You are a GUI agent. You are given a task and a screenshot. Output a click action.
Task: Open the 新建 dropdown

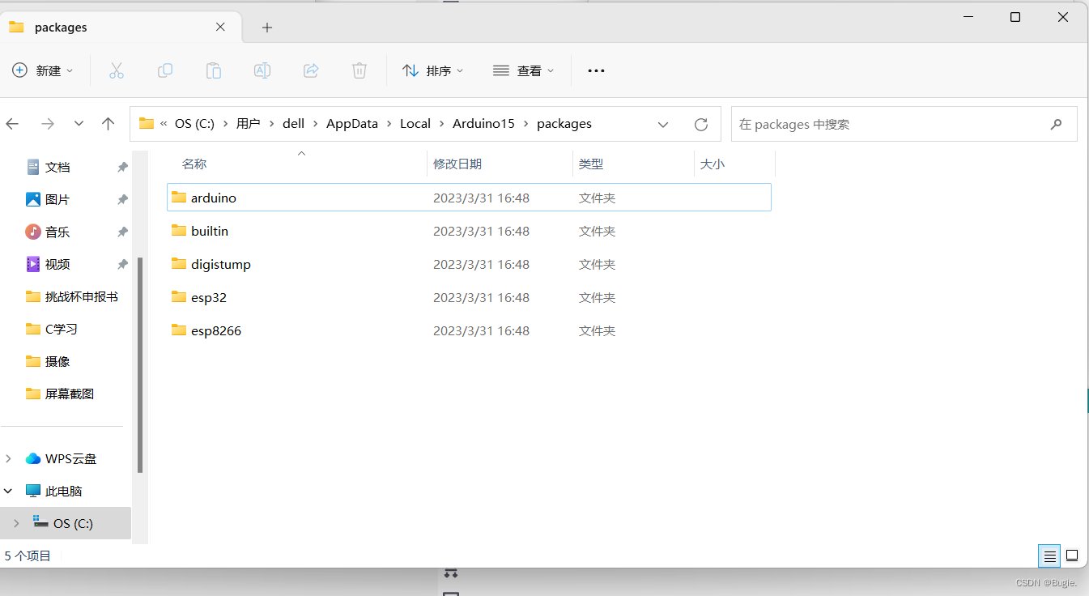click(x=43, y=70)
